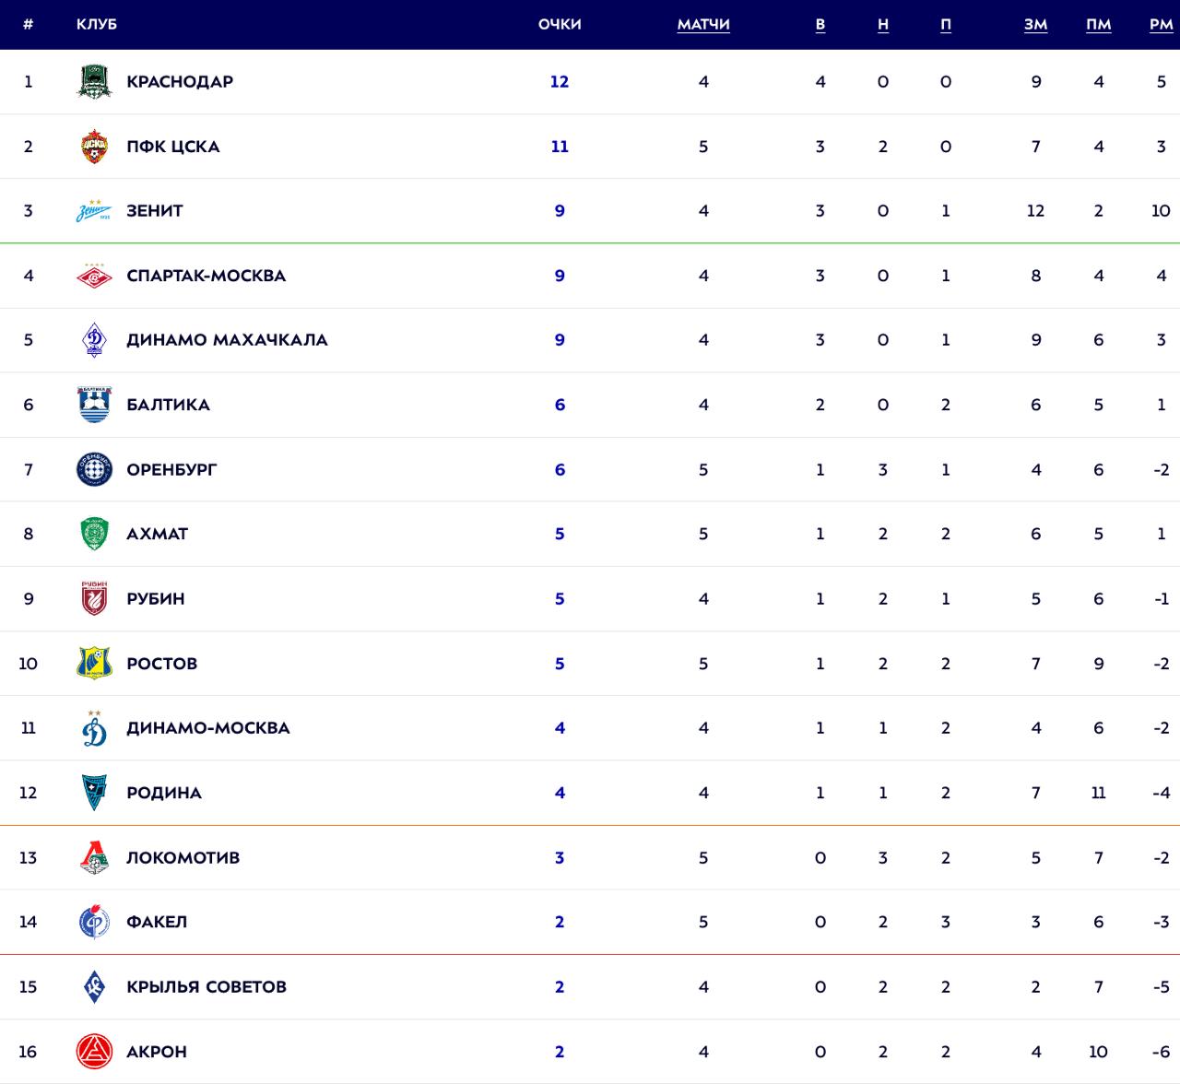Sort table by МАТЧИ column header
Image resolution: width=1180 pixels, height=1084 pixels.
tap(703, 24)
